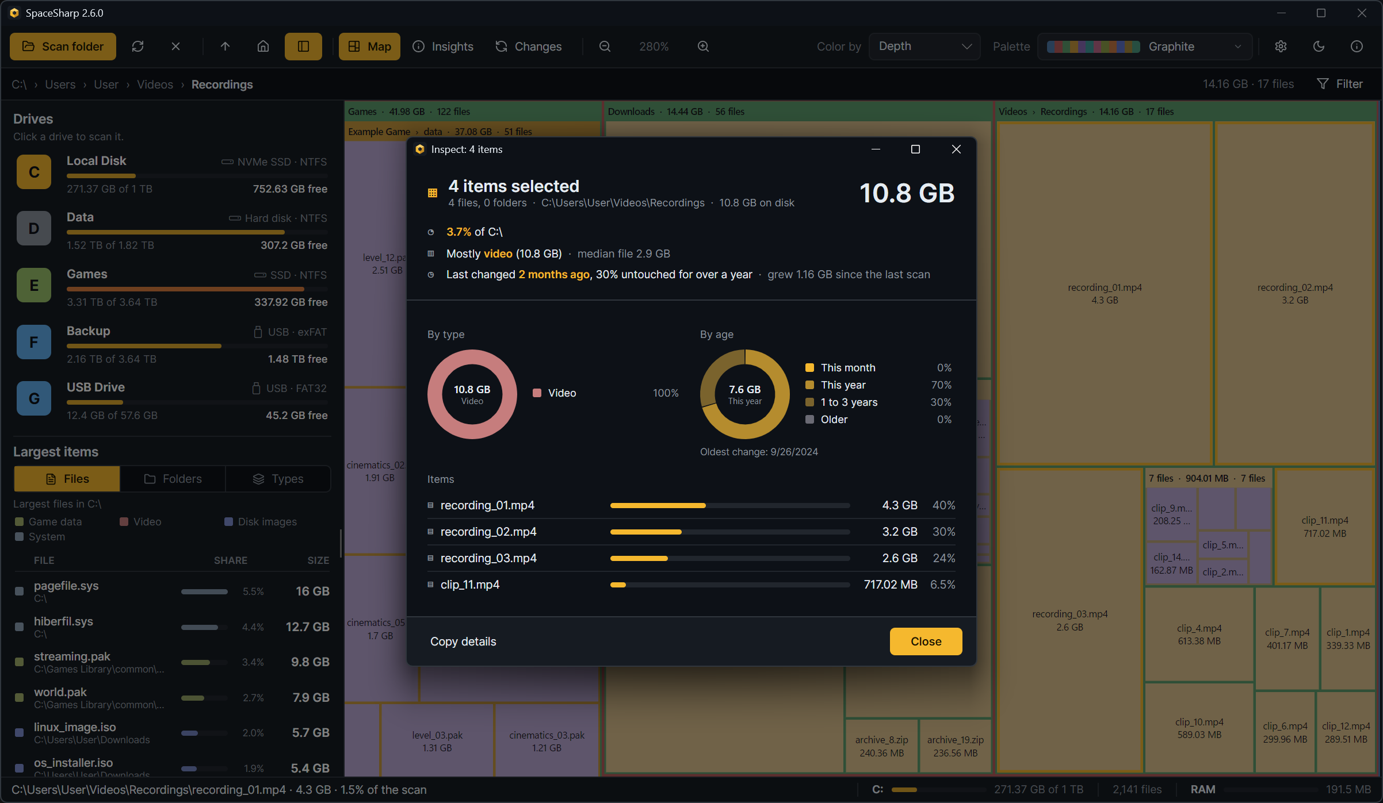
Task: Click recording_02.mp4 tile in the treemap
Action: [x=1294, y=293]
